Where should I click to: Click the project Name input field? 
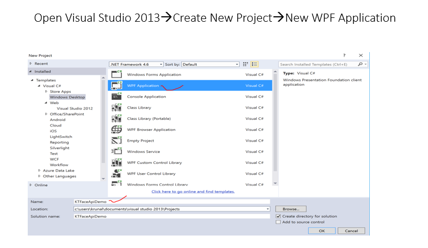(171, 201)
